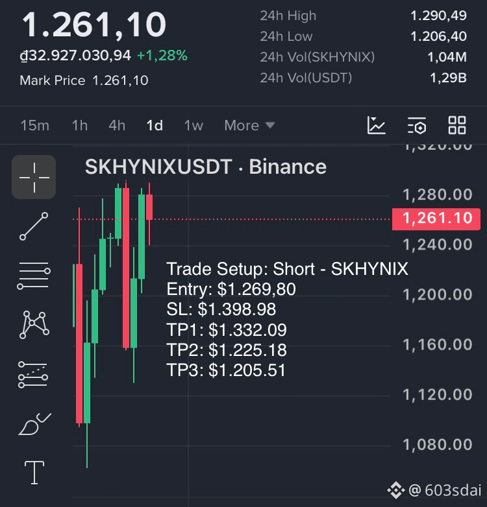Expand the More timeframes dropdown
The image size is (487, 507).
point(249,126)
